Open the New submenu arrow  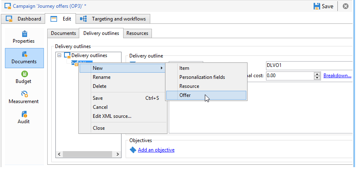pyautogui.click(x=161, y=68)
